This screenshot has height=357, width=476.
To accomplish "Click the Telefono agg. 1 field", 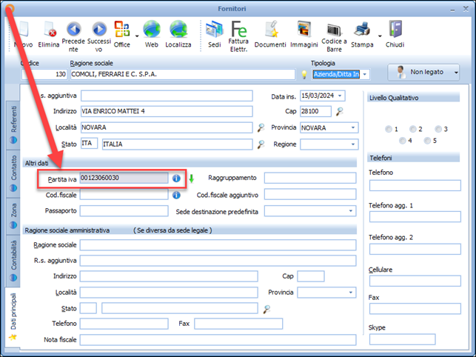I will (x=415, y=217).
